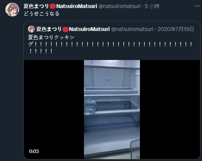Click the small avatar in quoted tweet

point(31,29)
